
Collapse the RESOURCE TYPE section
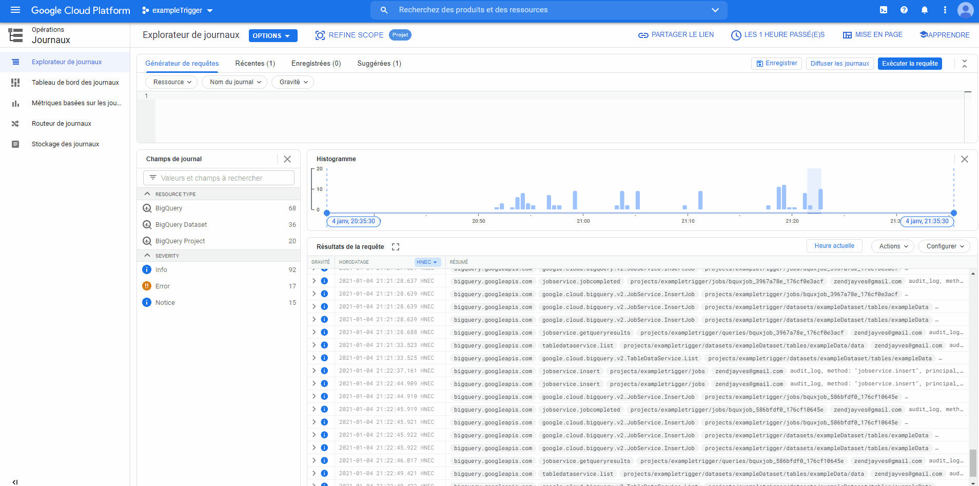[147, 194]
